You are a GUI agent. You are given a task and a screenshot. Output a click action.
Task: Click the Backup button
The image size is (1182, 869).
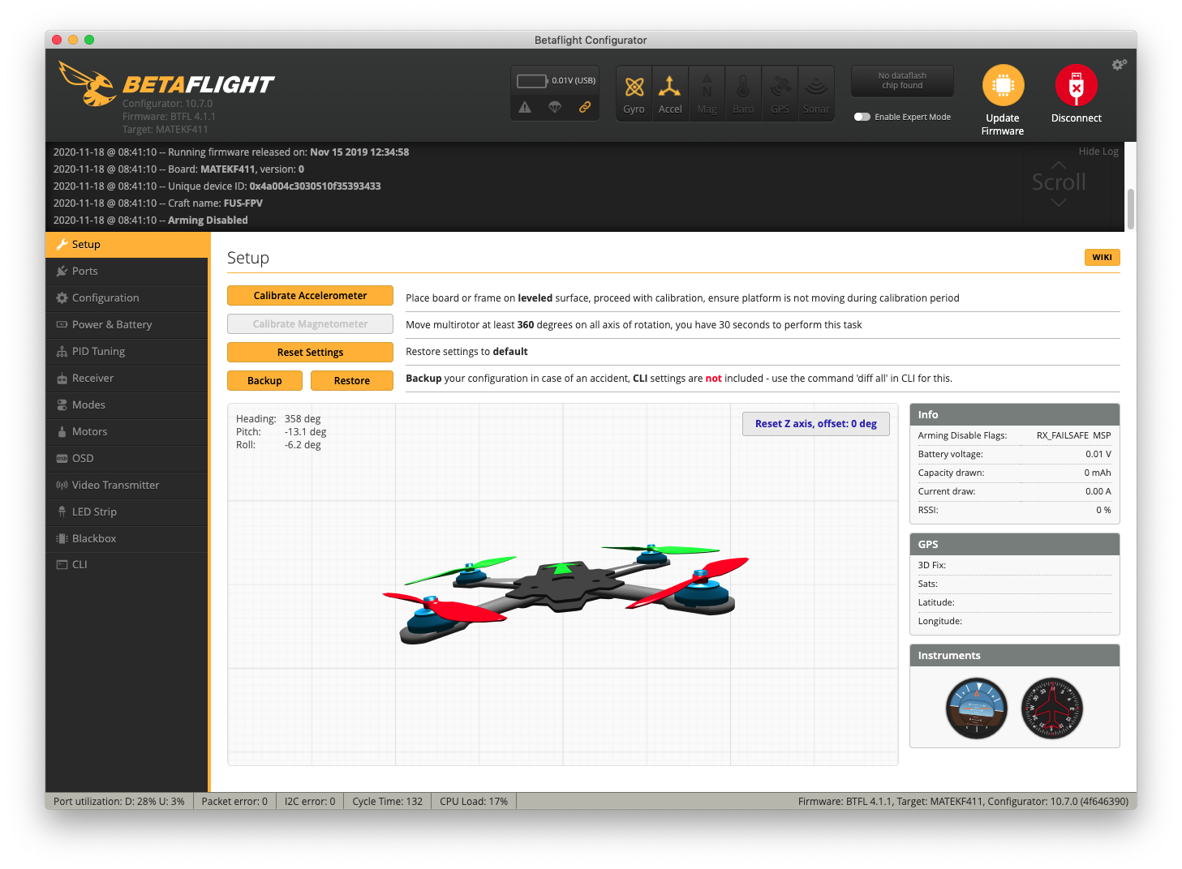[x=264, y=381]
